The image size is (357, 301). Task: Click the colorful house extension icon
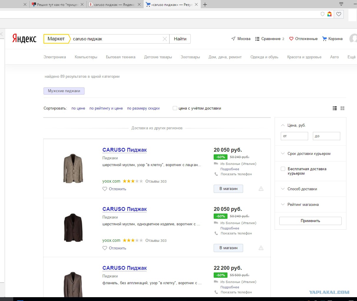click(x=329, y=14)
